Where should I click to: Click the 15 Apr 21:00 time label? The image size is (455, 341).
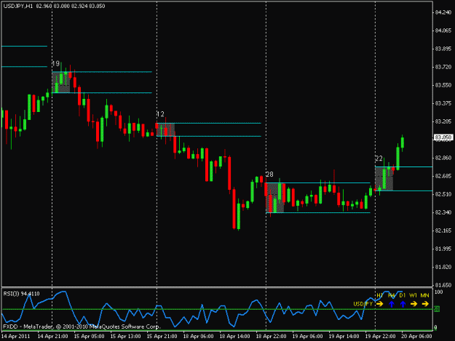click(x=162, y=336)
